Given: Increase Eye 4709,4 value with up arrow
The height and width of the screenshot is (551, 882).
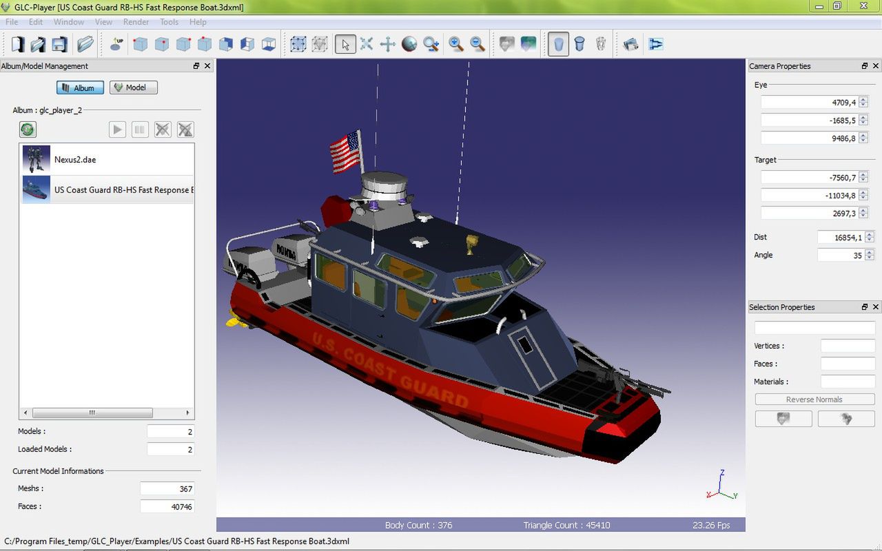Looking at the screenshot, I should pyautogui.click(x=863, y=100).
